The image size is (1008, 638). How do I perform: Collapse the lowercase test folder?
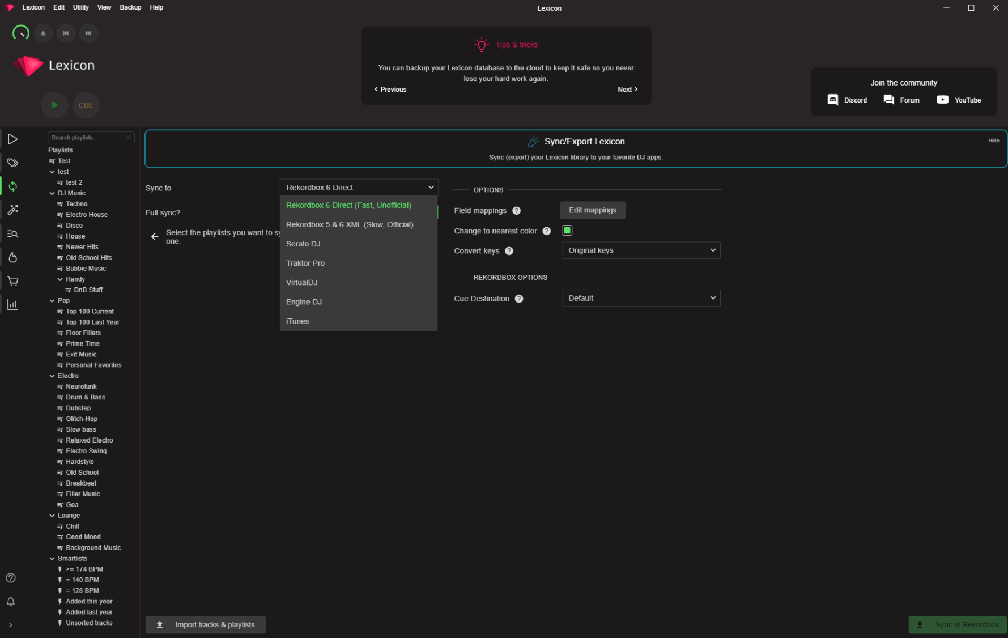(52, 172)
